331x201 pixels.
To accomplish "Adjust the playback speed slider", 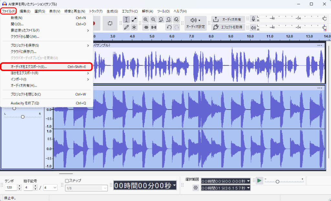I will (x=277, y=182).
